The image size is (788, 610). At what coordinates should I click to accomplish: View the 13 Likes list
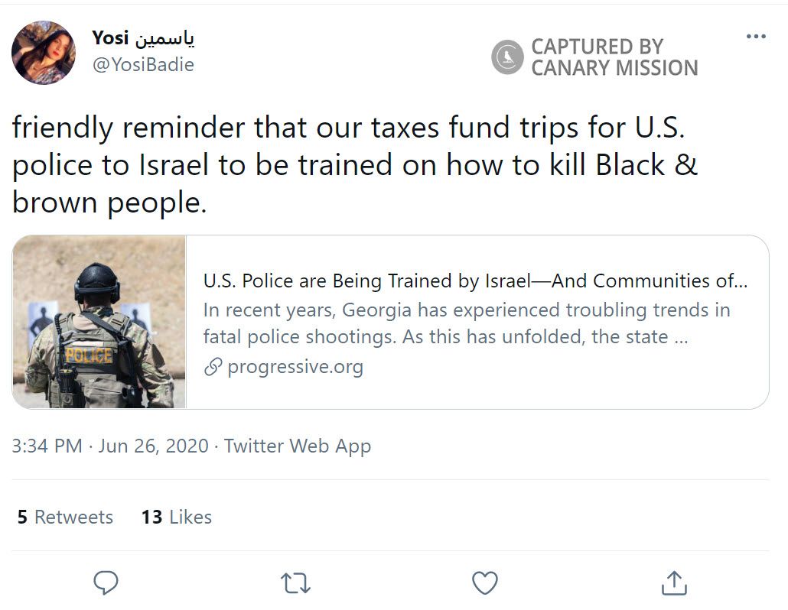pyautogui.click(x=176, y=517)
